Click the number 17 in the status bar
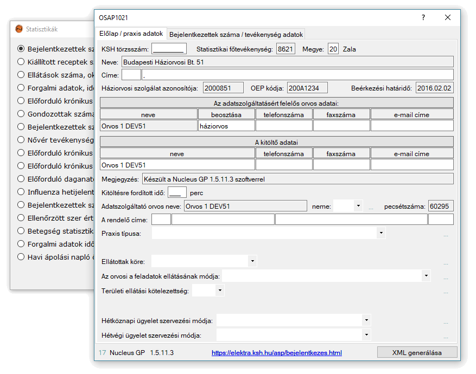 click(102, 352)
